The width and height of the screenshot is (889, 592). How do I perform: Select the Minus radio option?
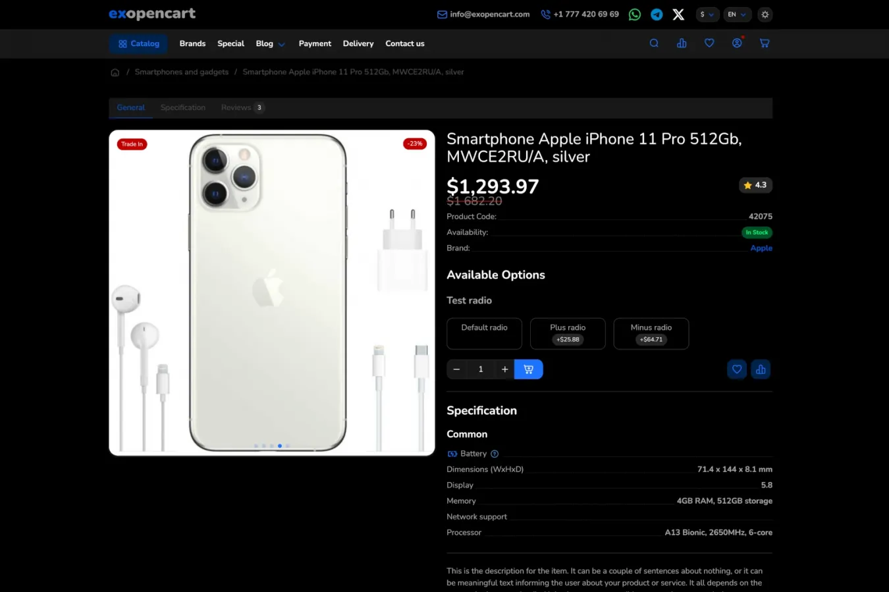pyautogui.click(x=651, y=334)
